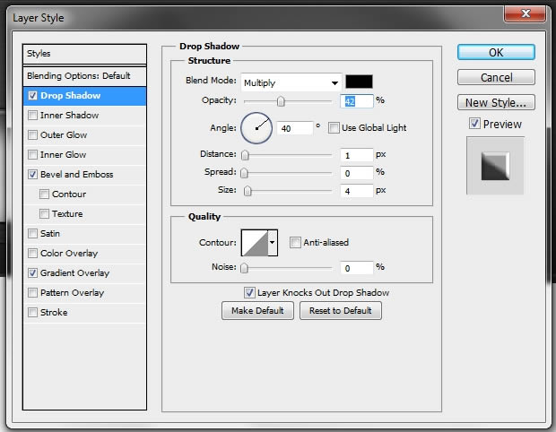The image size is (556, 432).
Task: Open the black shadow color swatch
Action: coord(359,82)
